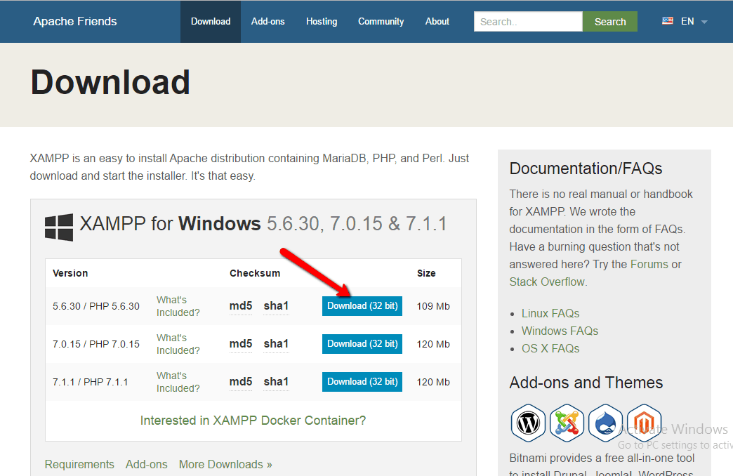Screen dimensions: 733x476
Task: Open Windows FAQs link
Action: pos(560,331)
